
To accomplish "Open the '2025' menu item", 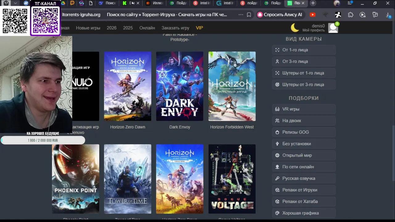I will [x=128, y=28].
